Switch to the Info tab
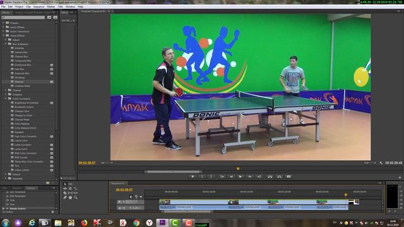Image resolution: width=404 pixels, height=227 pixels. (4, 189)
